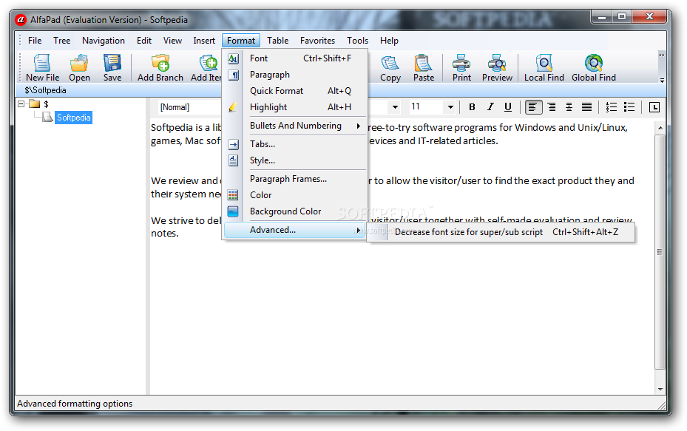The width and height of the screenshot is (687, 431).
Task: Click the Softpedia document page icon in tree
Action: 47,117
